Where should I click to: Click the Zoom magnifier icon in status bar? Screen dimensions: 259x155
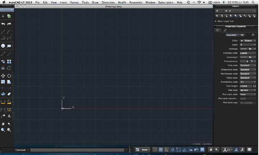216,150
